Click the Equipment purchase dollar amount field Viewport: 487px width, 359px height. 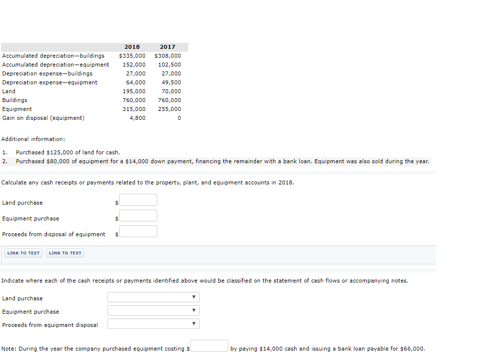(138, 215)
